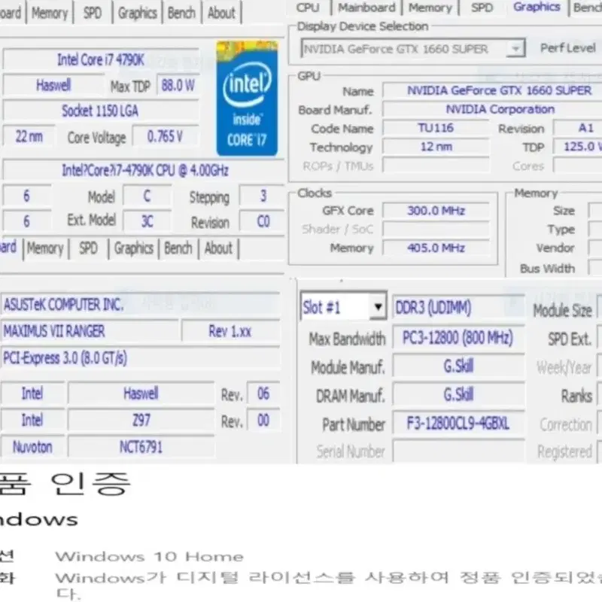Click the empty Serial Number field

(458, 451)
